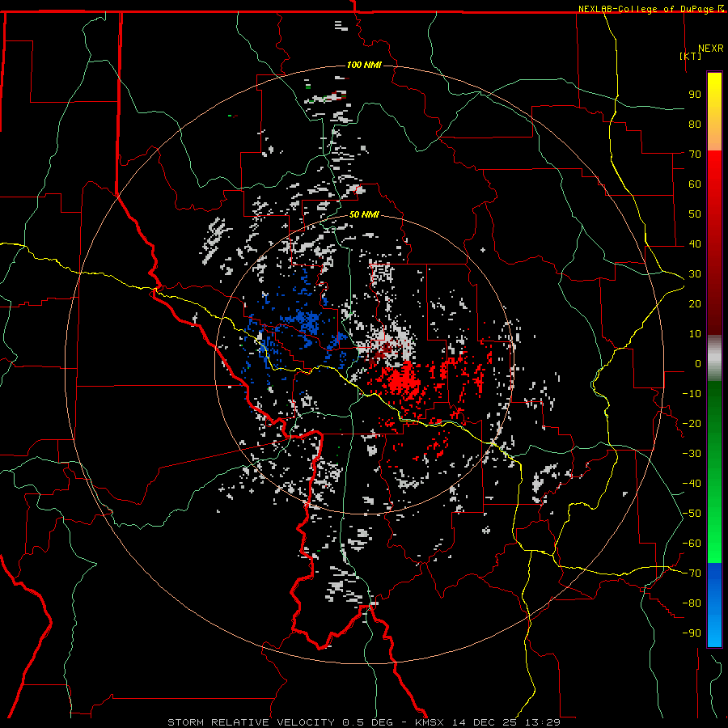Pick the blue band near -80 on the color bar

coord(714,599)
